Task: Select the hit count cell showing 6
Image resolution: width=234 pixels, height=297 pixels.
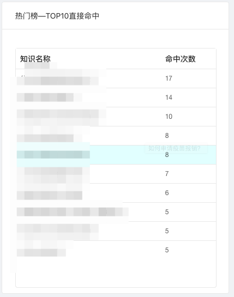Action: click(x=167, y=193)
